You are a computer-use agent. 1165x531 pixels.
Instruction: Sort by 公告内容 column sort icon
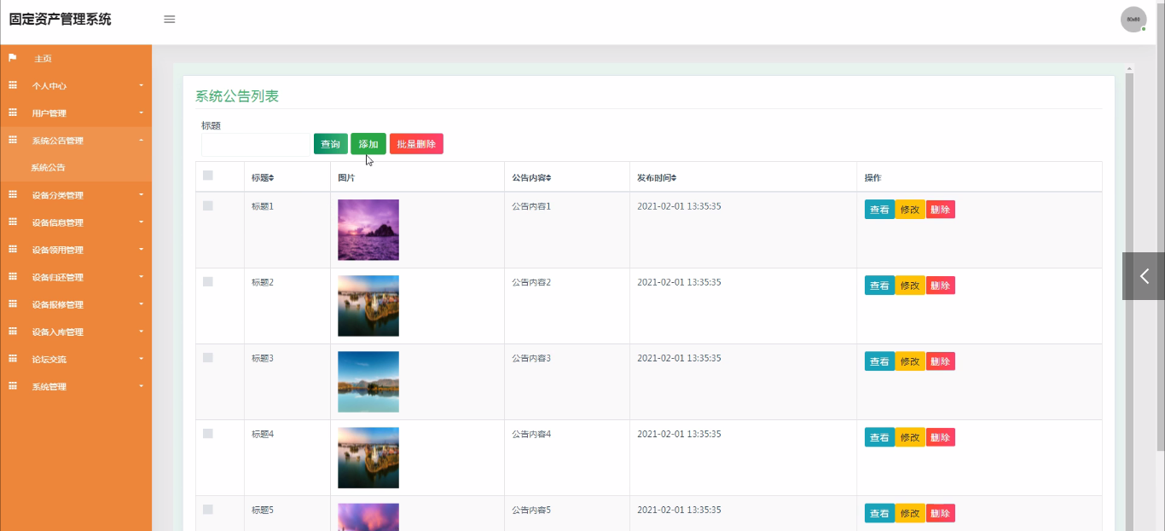(x=548, y=178)
